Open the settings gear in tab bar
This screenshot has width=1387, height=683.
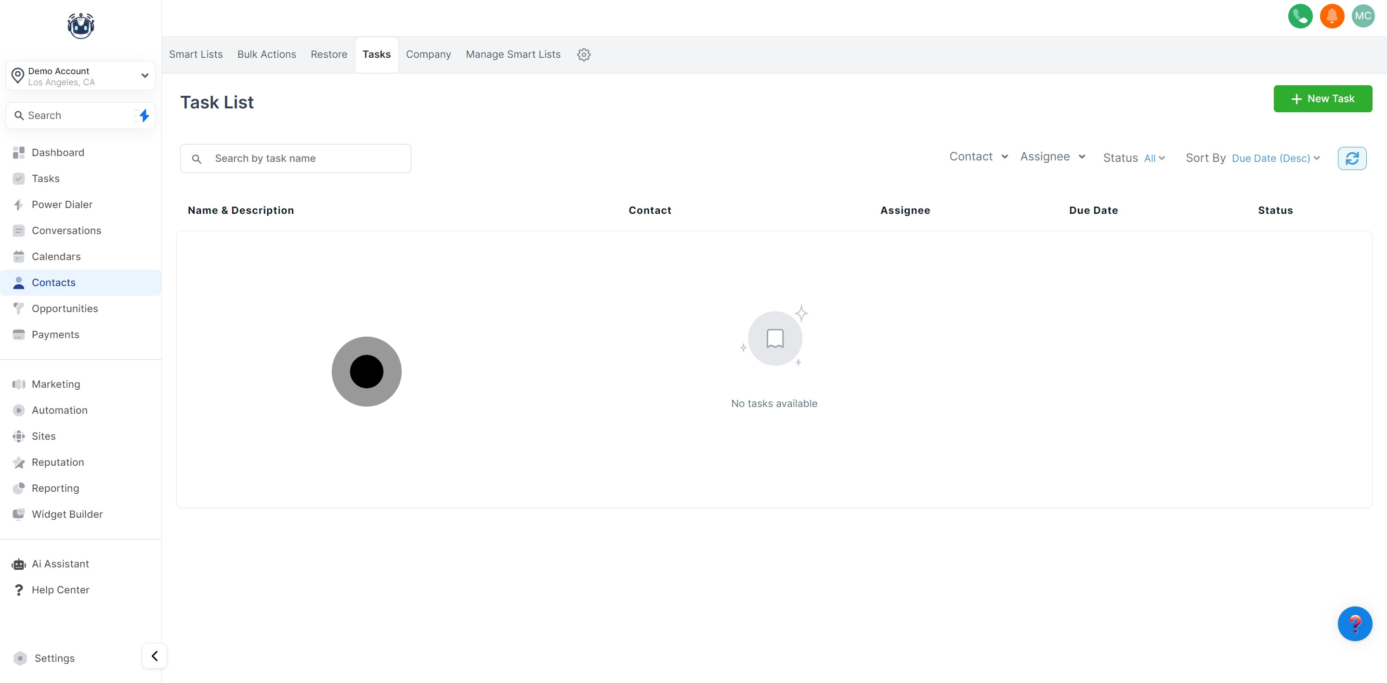[584, 54]
